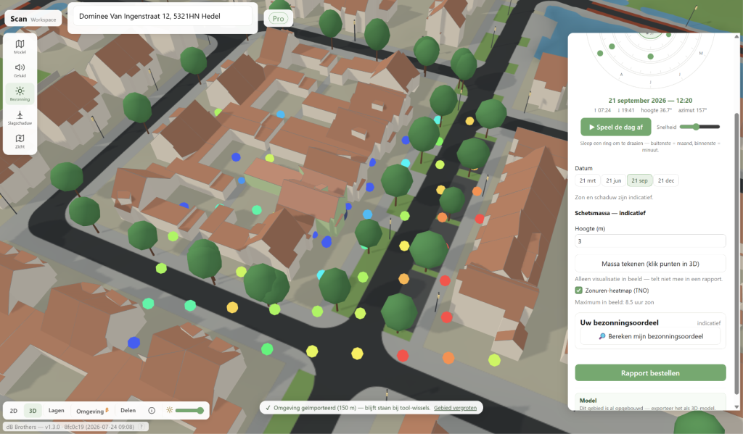Viewport: 743px width, 434px height.
Task: Click the Model heading in right panel
Action: click(x=588, y=401)
